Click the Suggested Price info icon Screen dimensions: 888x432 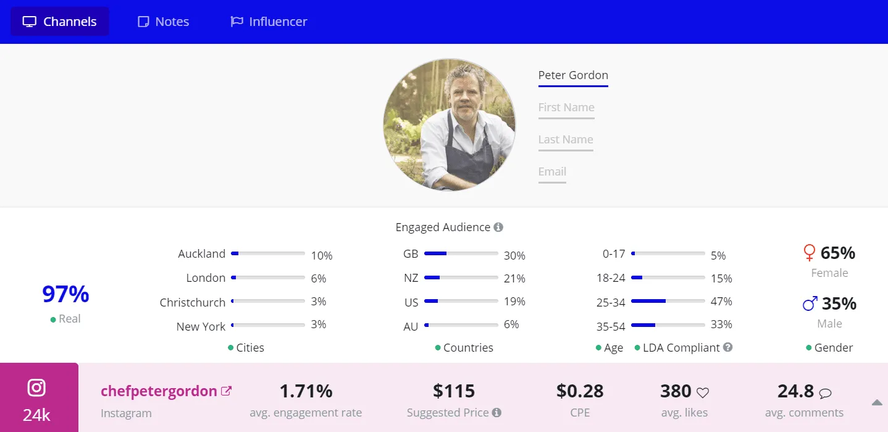coord(496,412)
